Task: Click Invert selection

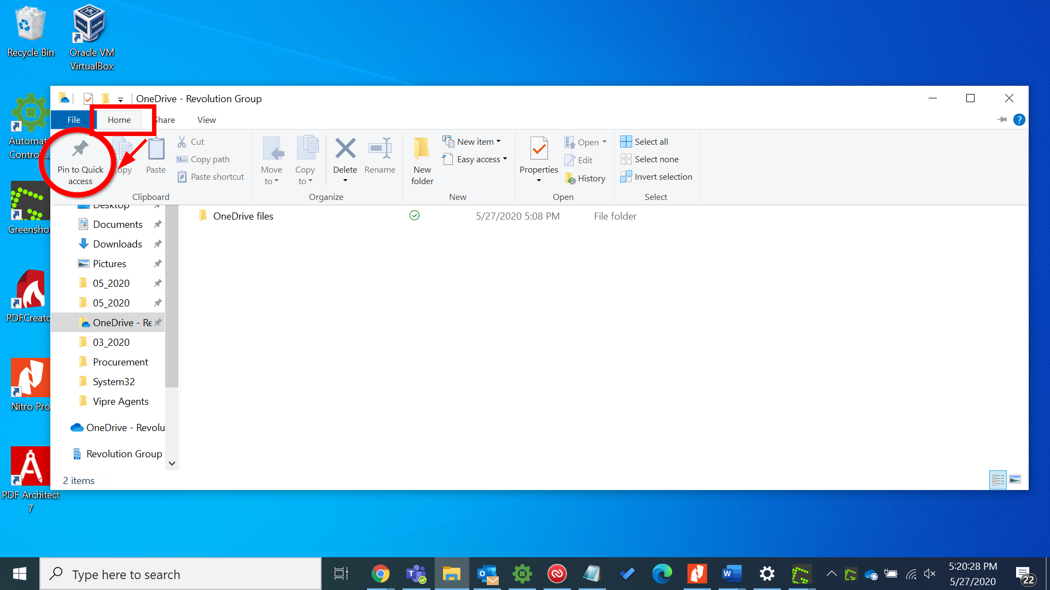Action: point(656,176)
